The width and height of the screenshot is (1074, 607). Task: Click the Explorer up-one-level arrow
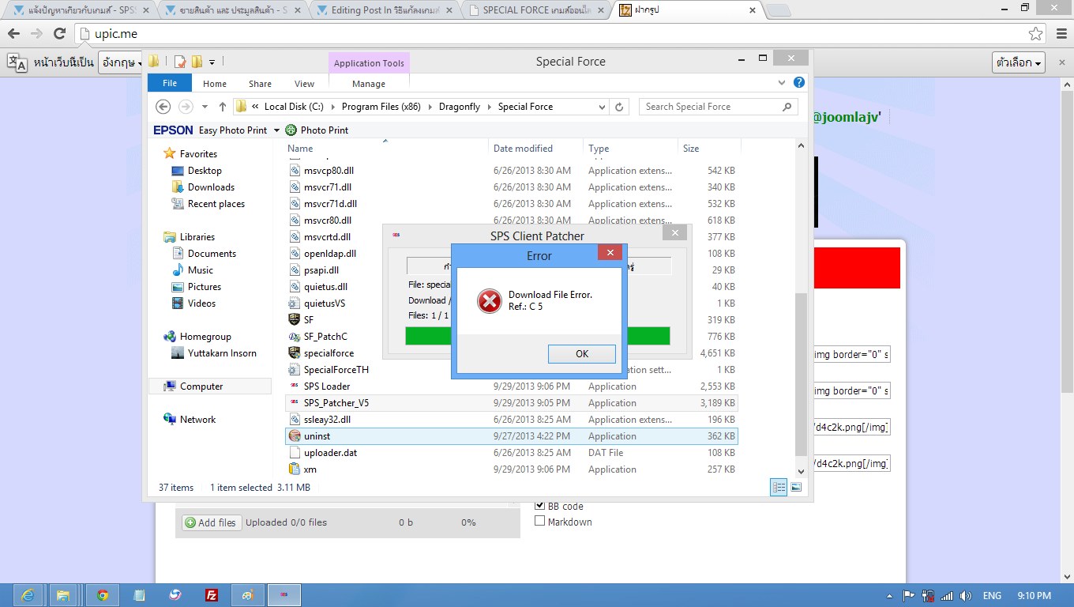tap(223, 107)
